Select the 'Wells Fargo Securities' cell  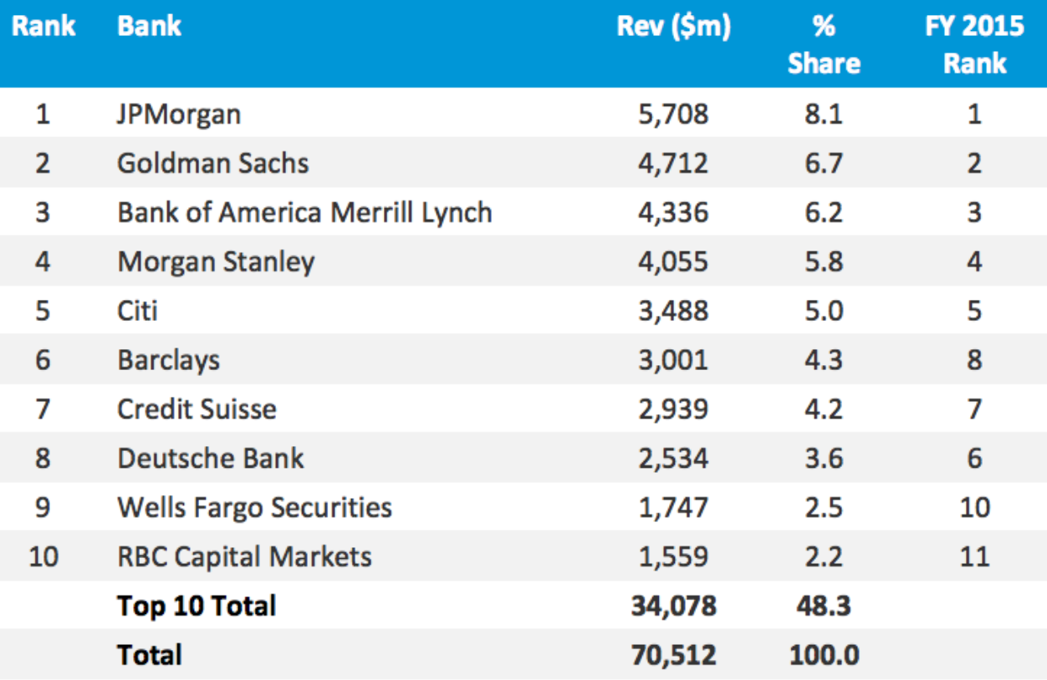tap(255, 508)
